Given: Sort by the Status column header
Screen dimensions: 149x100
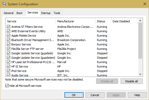Looking at the screenshot, I should (103, 21).
